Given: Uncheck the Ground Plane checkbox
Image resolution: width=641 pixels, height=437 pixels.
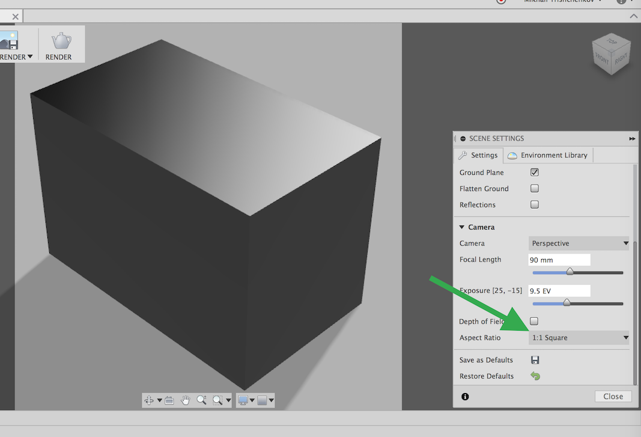Looking at the screenshot, I should 534,173.
